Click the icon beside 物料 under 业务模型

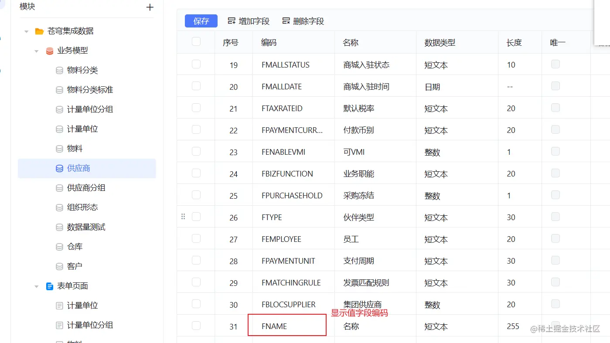(60, 149)
